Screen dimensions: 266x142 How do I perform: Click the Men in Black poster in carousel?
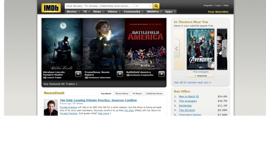coord(222,49)
